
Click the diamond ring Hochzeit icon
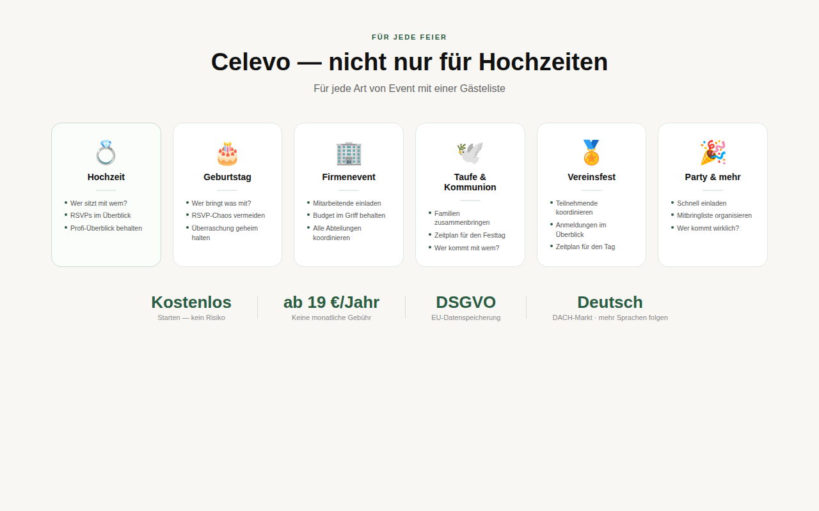[106, 152]
